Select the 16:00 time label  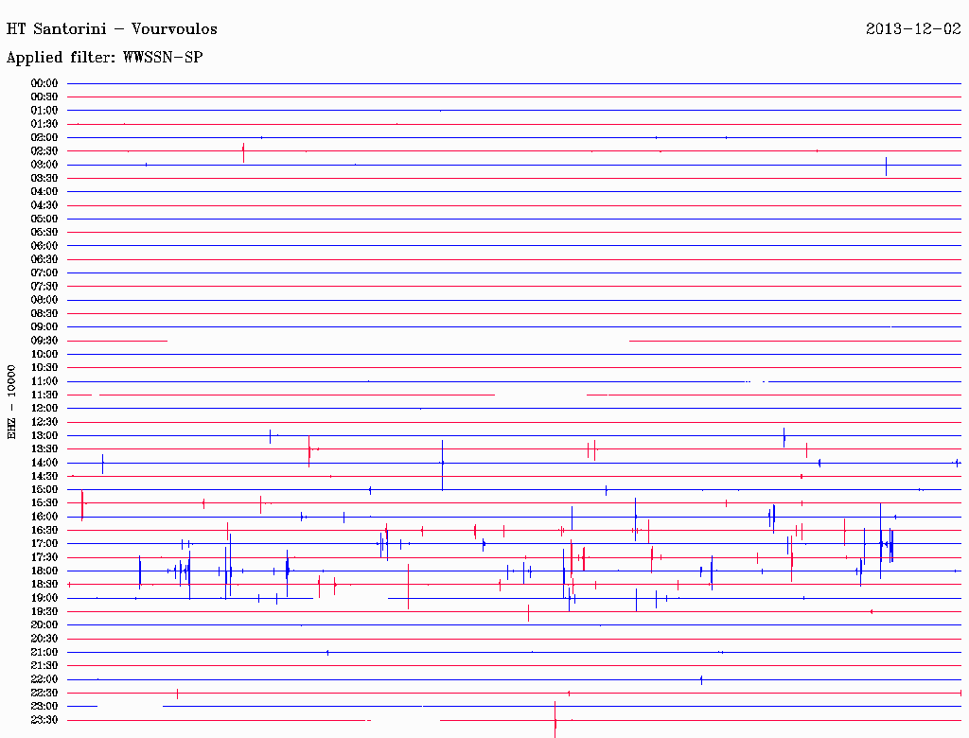[x=44, y=517]
